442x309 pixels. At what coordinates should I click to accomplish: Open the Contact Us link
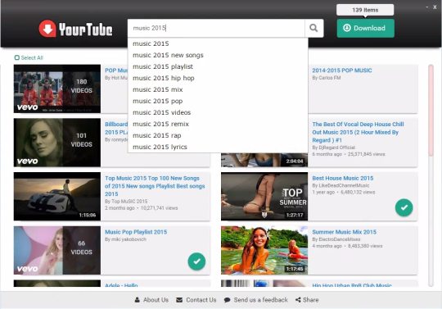pos(201,300)
